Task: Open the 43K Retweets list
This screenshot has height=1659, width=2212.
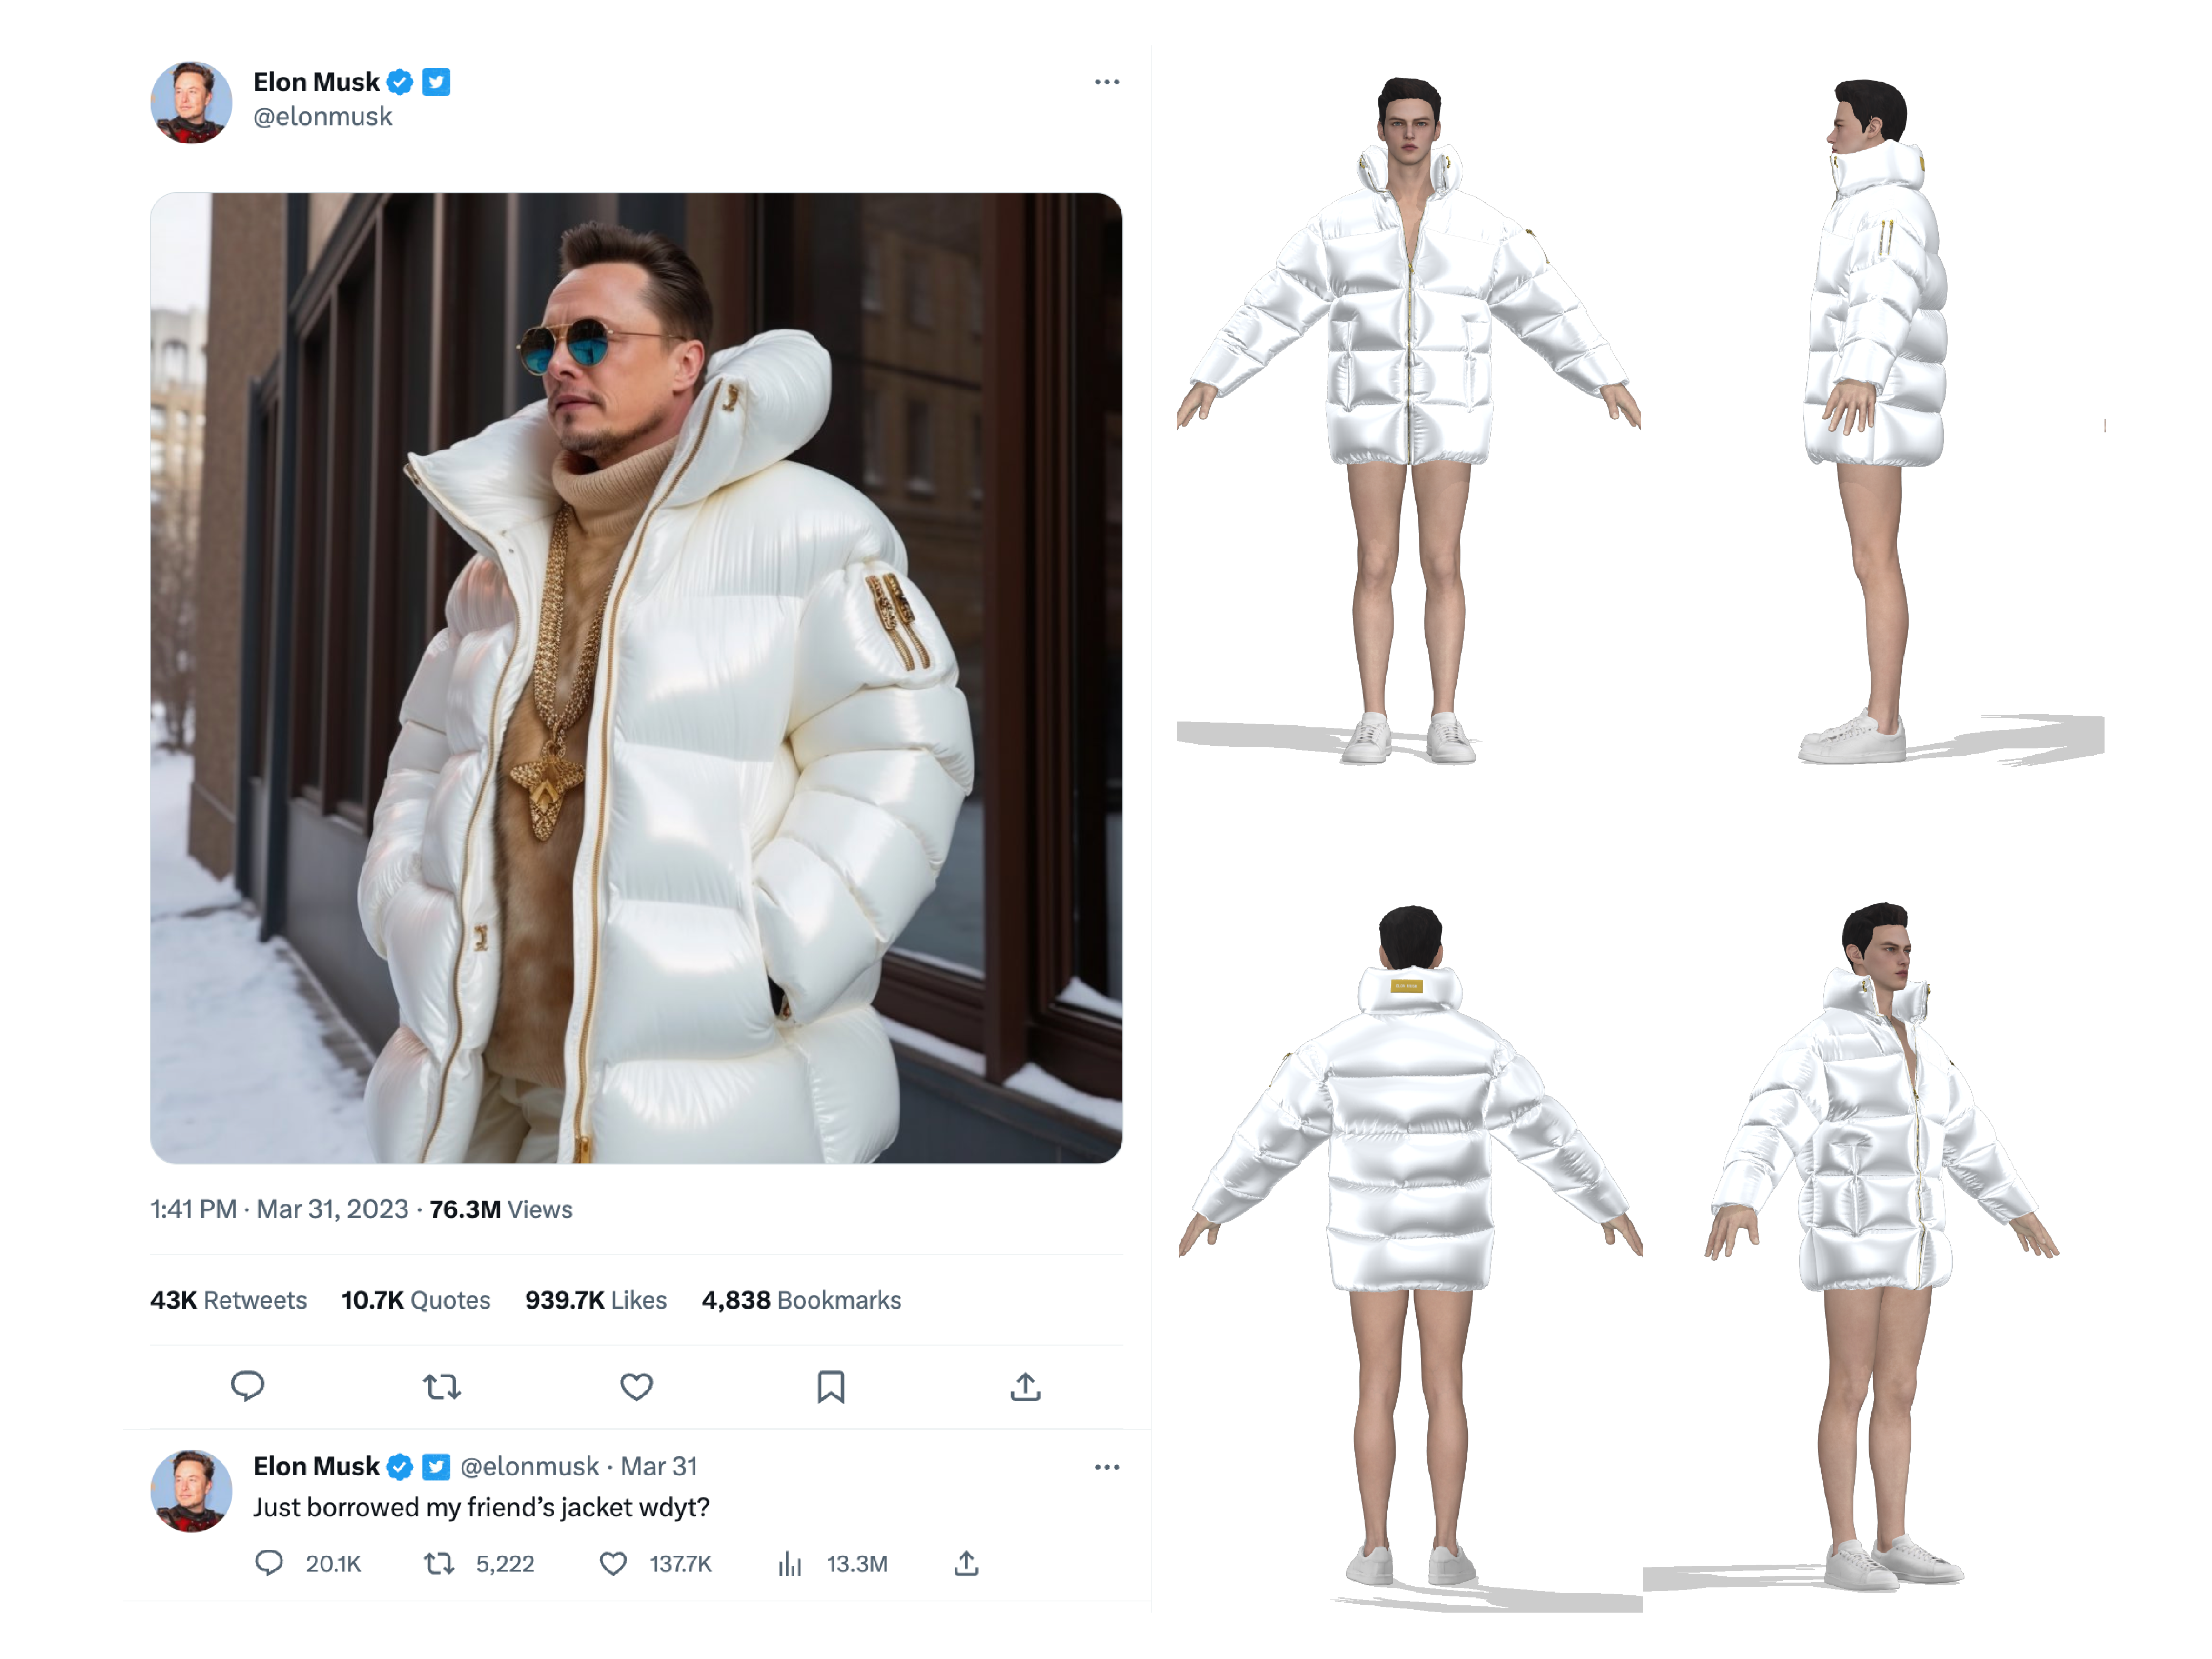Action: click(228, 1300)
